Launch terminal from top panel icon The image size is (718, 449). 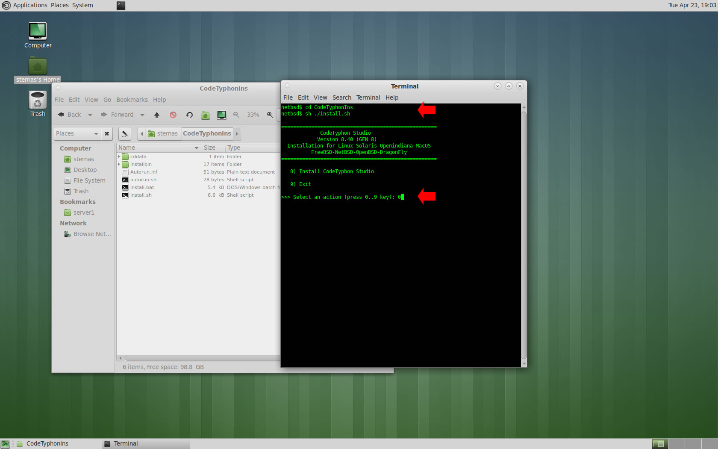121,6
